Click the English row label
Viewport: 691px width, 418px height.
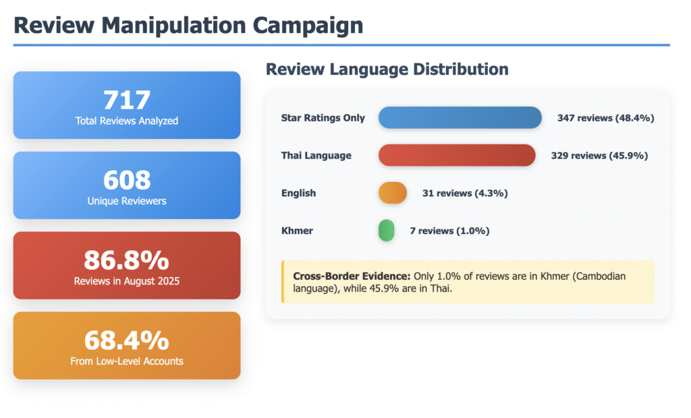[299, 193]
